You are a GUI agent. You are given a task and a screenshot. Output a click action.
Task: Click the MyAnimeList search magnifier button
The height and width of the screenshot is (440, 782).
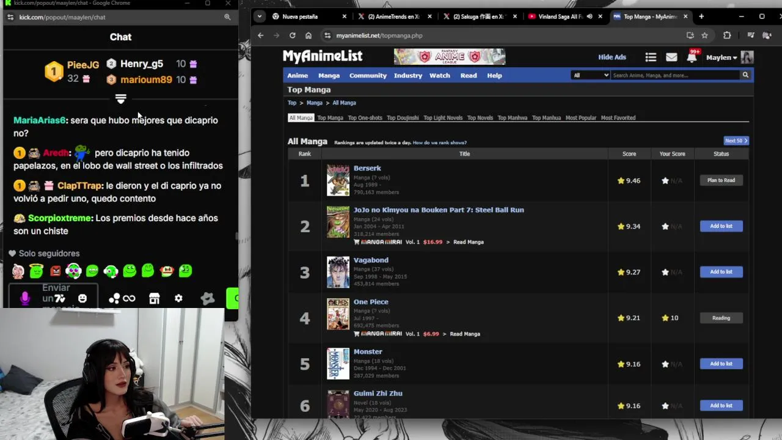745,75
